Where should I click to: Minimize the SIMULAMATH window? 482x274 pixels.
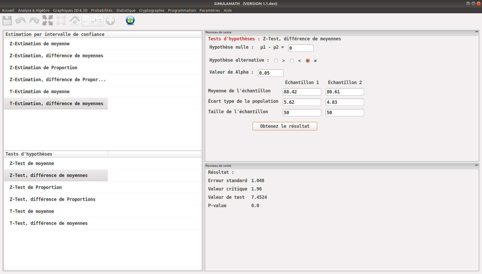pyautogui.click(x=468, y=4)
